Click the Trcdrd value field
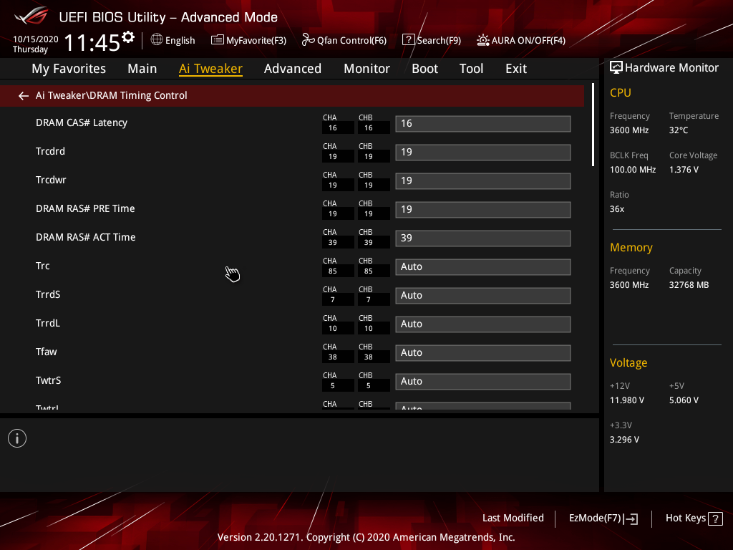Image resolution: width=733 pixels, height=550 pixels. [483, 152]
